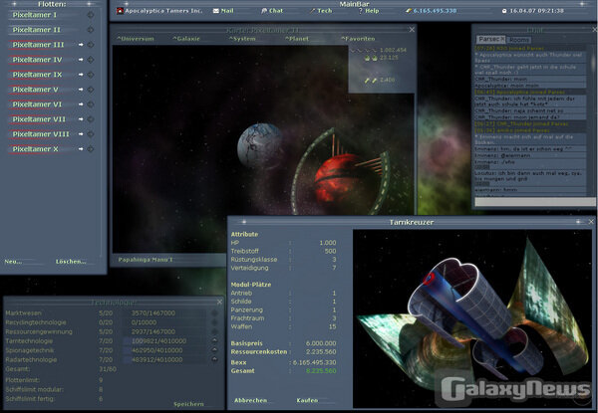Click the money icon next to 6.165.495.330
The image size is (598, 413).
coord(409,11)
